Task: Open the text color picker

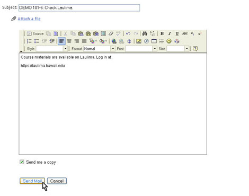Action: [x=93, y=41]
